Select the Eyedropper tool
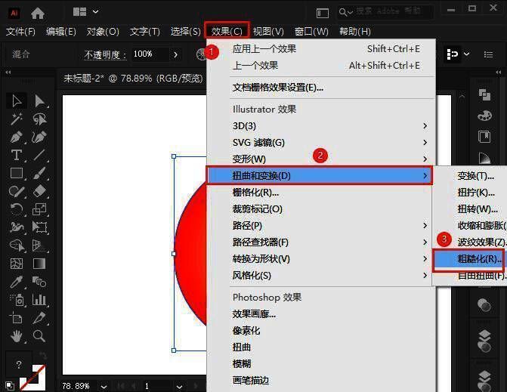The width and height of the screenshot is (507, 392). (16, 282)
